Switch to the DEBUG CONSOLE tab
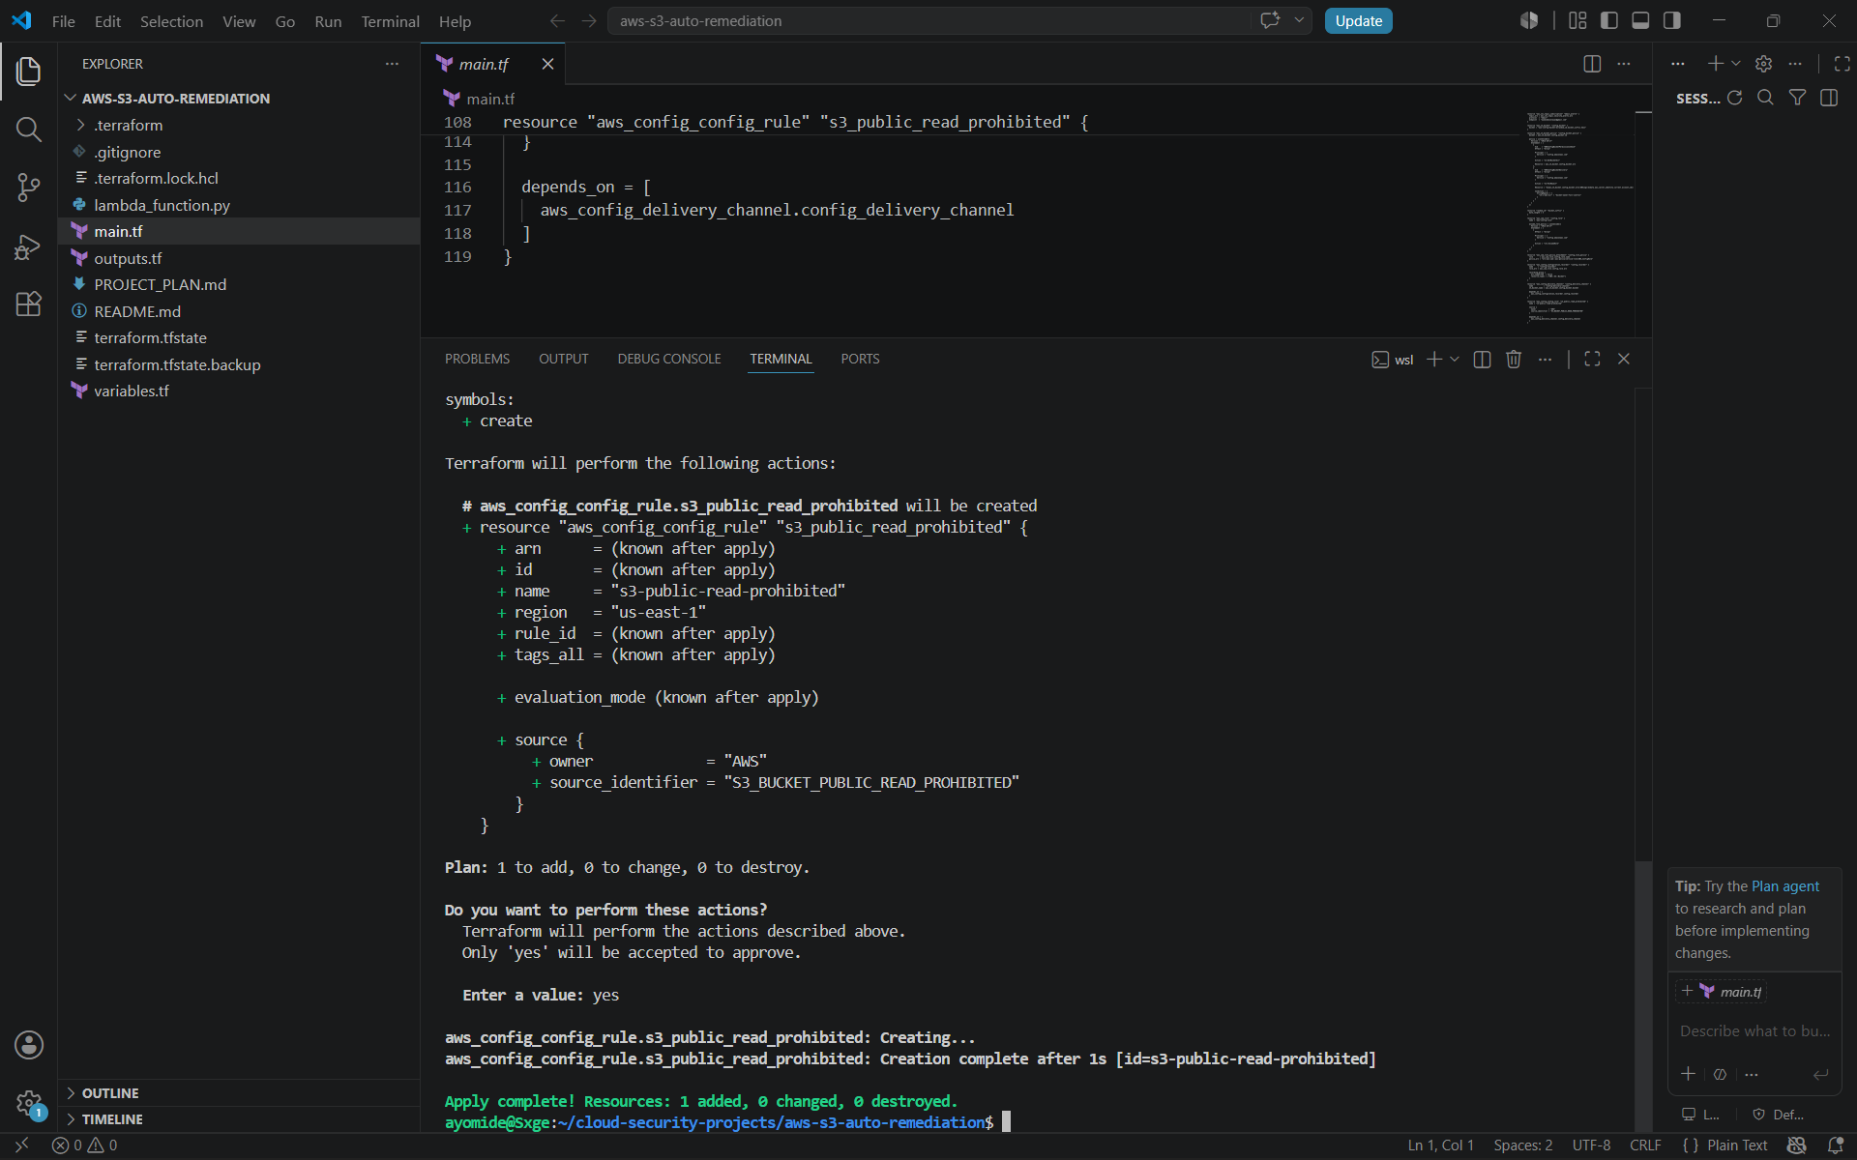 (669, 359)
